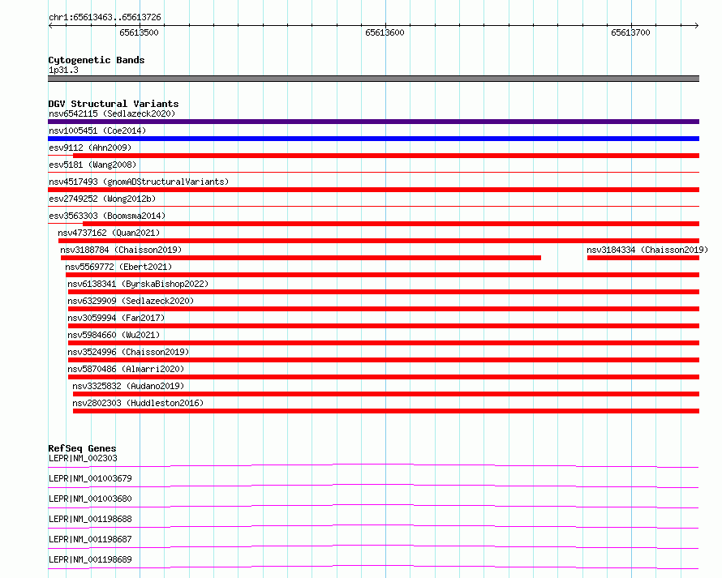The image size is (722, 578).
Task: Click the LEPR|NM_002303 transcript label
Action: pos(83,458)
